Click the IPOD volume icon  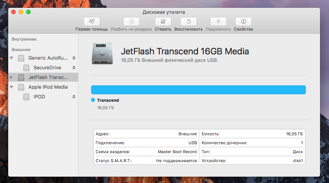tap(26, 97)
